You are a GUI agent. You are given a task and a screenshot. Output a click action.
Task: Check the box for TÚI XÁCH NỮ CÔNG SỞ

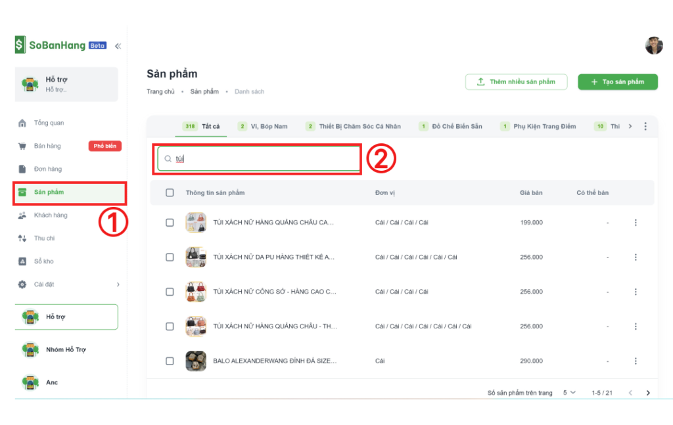170,292
